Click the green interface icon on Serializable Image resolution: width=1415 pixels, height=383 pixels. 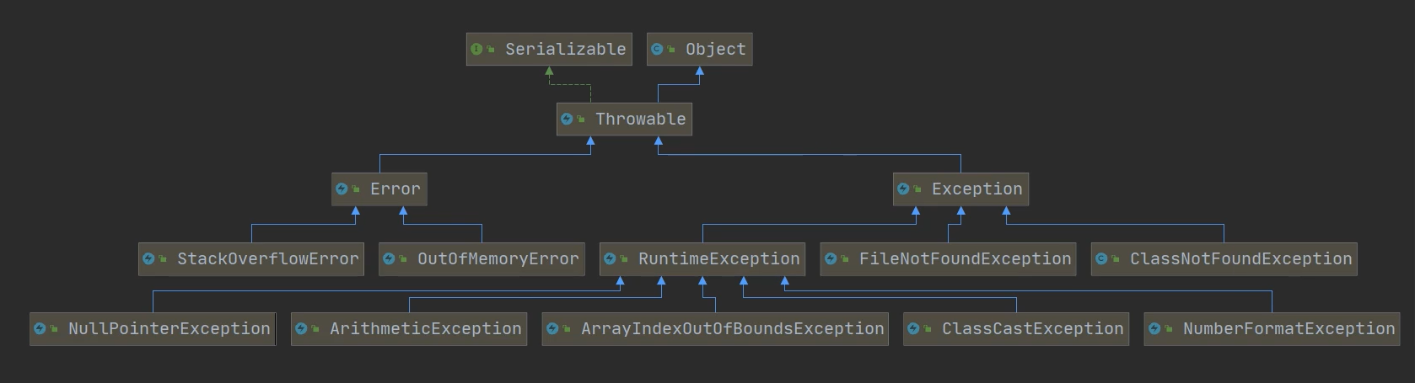(476, 49)
